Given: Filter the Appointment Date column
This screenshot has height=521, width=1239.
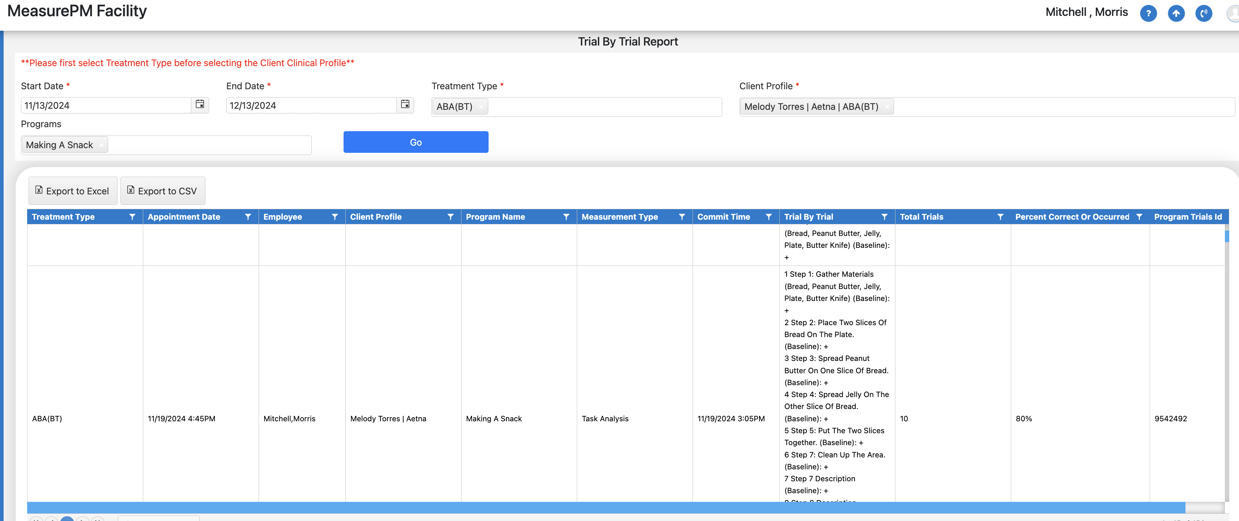Looking at the screenshot, I should coord(248,217).
